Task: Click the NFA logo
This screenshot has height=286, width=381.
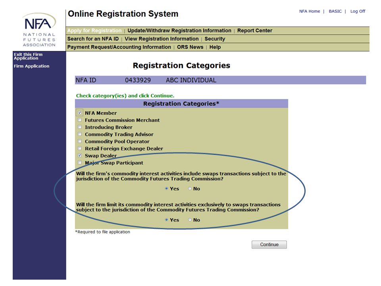Action: tap(39, 29)
